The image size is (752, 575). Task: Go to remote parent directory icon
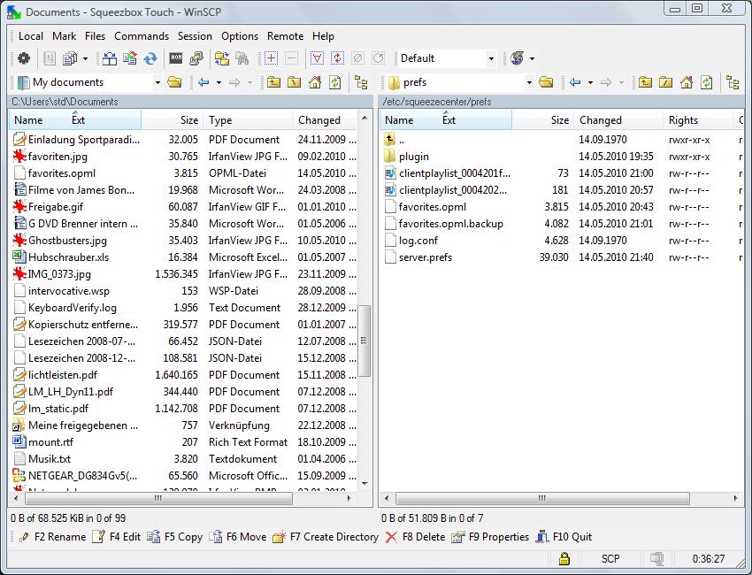(x=645, y=82)
